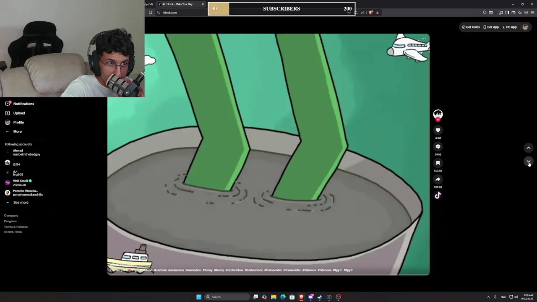Open the porschewoodlandhills following account
Viewport: 537px width, 302px height.
(x=24, y=193)
